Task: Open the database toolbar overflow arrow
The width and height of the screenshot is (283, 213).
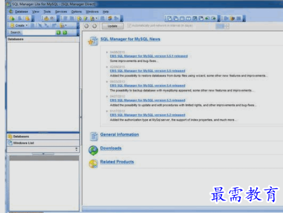Action: click(33, 19)
